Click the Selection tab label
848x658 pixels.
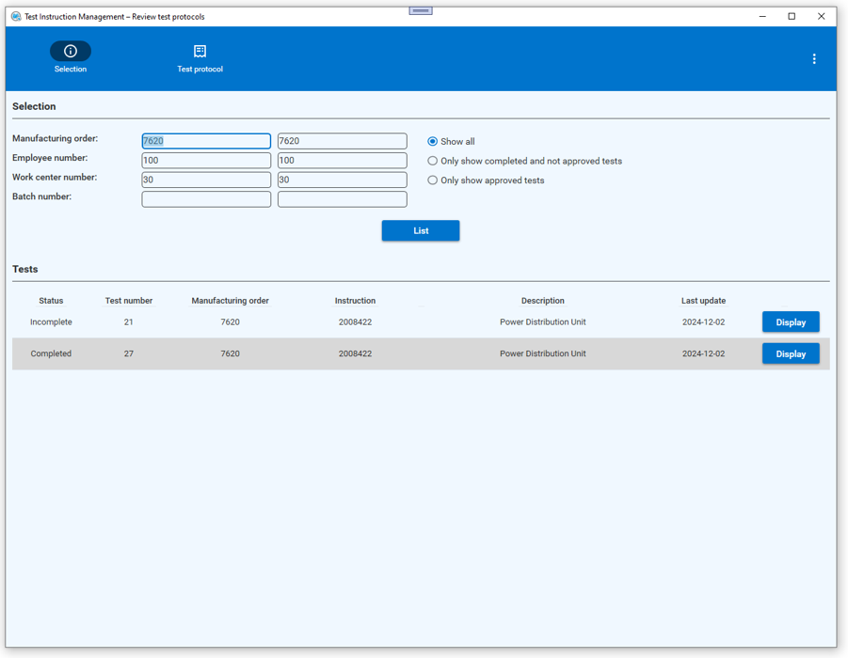click(x=71, y=70)
